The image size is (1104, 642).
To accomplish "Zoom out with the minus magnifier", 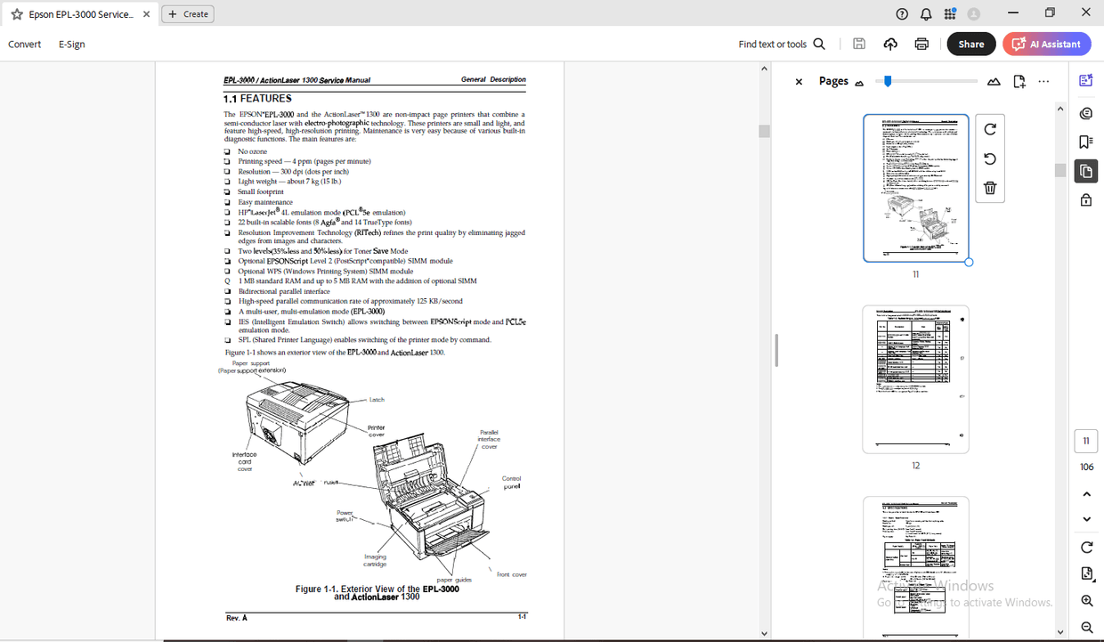I will (x=1086, y=628).
